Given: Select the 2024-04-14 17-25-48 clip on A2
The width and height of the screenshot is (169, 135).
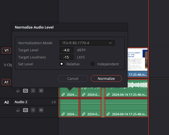Looking at the screenshot, I should coord(126,108).
